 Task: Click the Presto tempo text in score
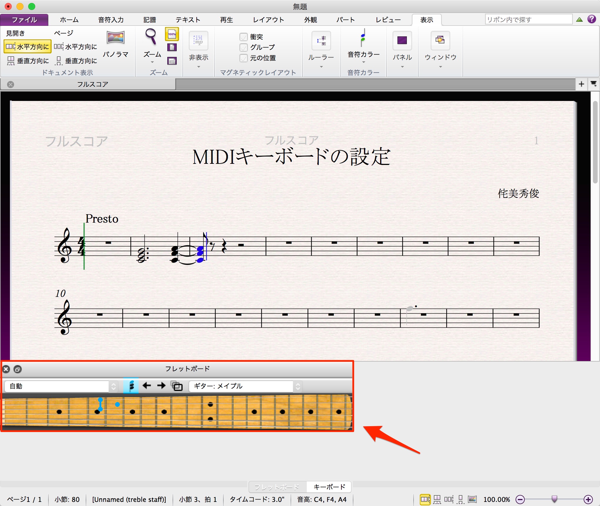(x=102, y=219)
